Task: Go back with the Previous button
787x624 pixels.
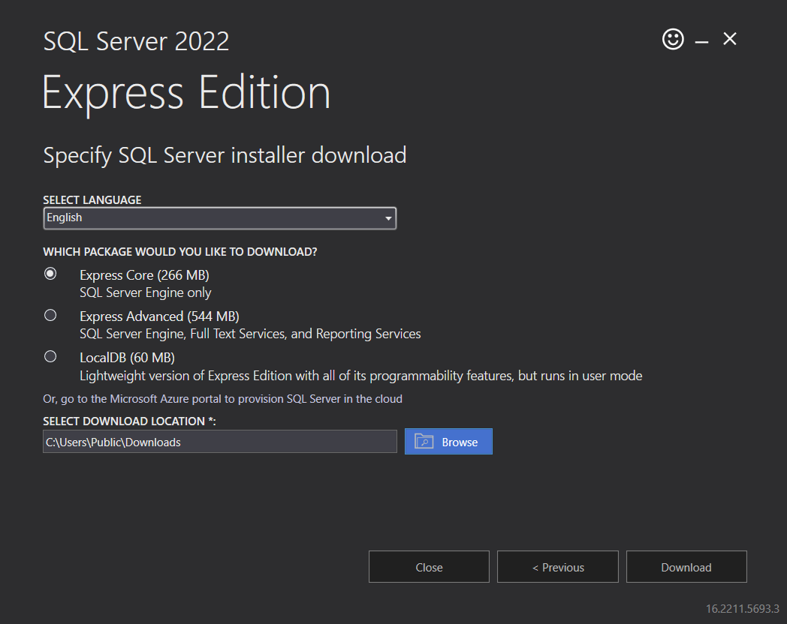Action: (x=557, y=567)
